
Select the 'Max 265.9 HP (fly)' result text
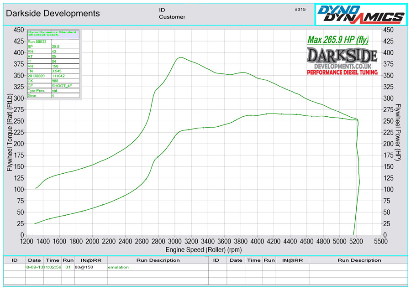pos(338,40)
